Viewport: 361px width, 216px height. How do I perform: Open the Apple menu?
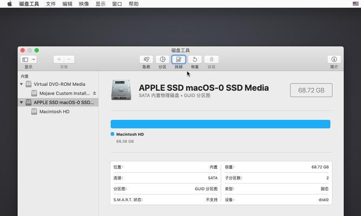pos(9,4)
